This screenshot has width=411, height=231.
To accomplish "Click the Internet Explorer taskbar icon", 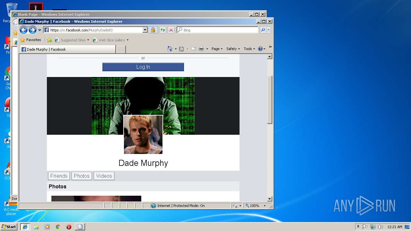I will coord(25,227).
